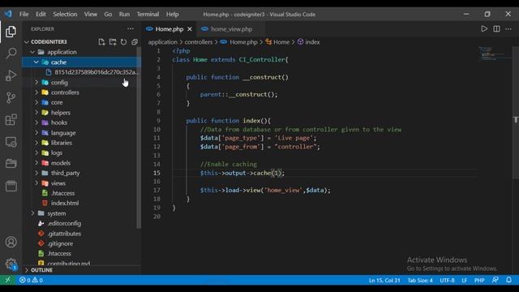Open Run and Debug view
Viewport: 519px width, 292px height.
click(11, 75)
